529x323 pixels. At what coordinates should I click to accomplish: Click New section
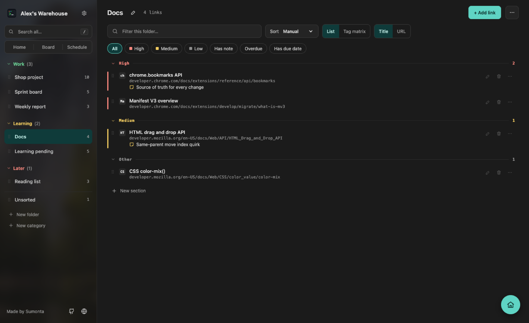tap(129, 191)
